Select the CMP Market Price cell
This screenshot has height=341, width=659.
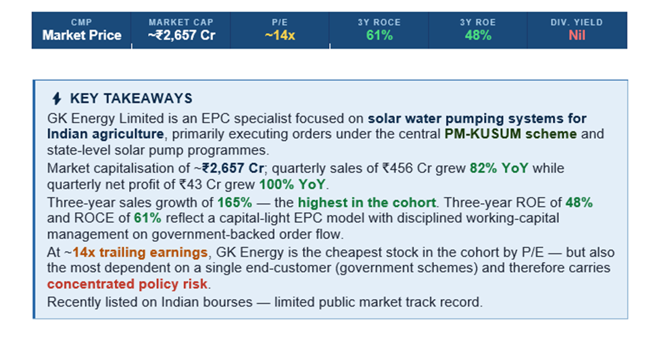point(82,30)
